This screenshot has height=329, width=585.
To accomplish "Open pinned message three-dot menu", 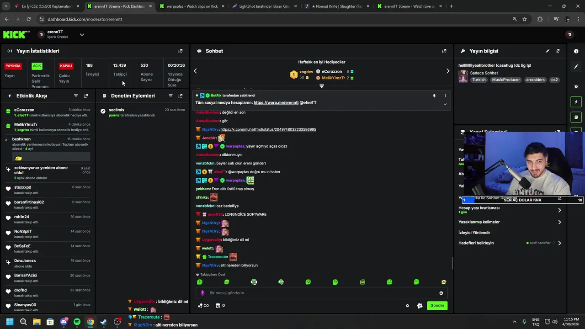I will click(445, 96).
